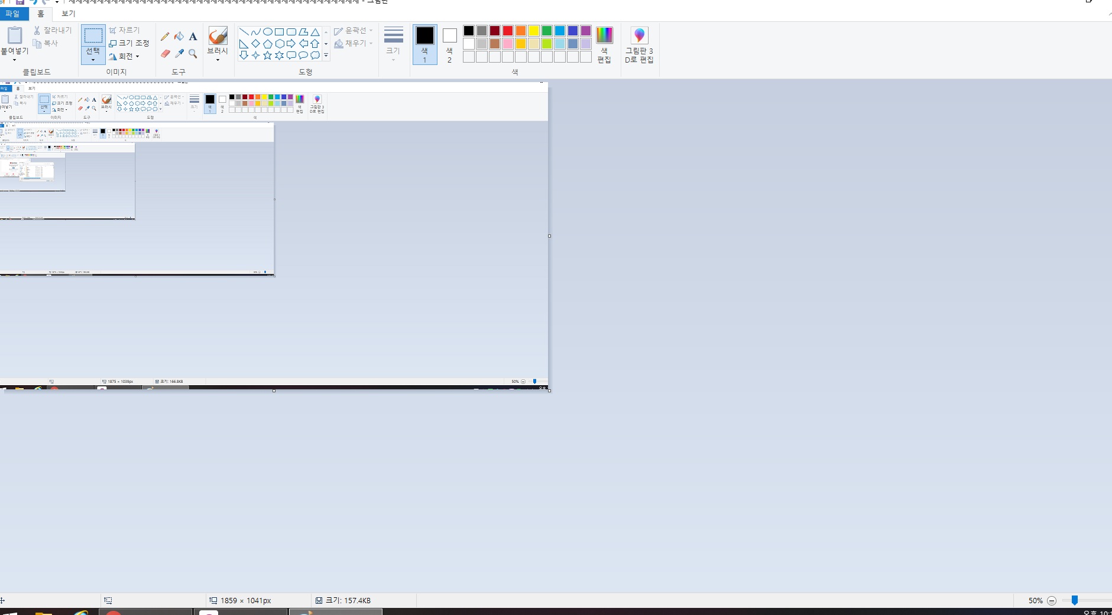This screenshot has width=1112, height=615.
Task: Choose the Pentagon shape
Action: coord(267,44)
